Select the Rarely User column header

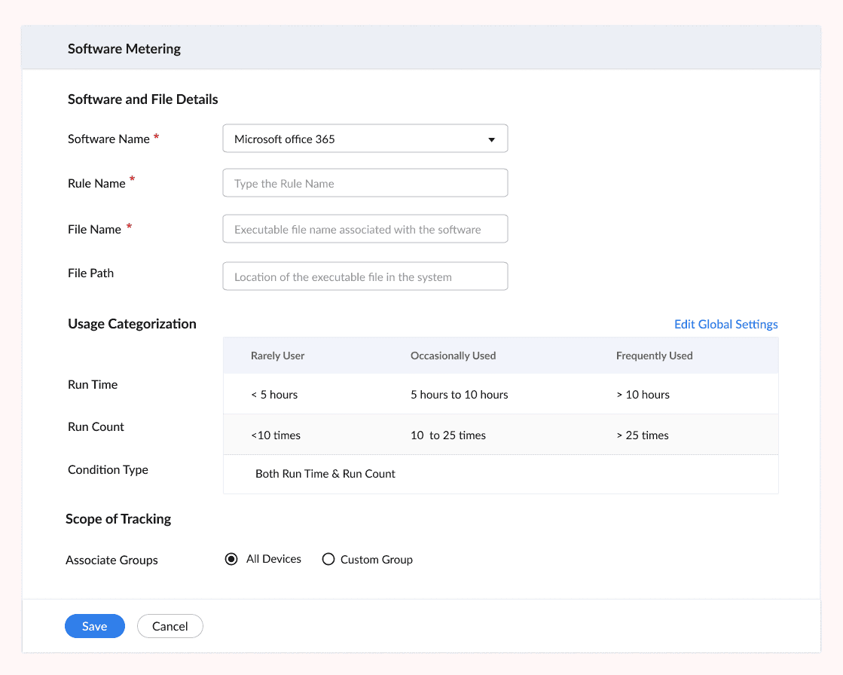pyautogui.click(x=277, y=355)
